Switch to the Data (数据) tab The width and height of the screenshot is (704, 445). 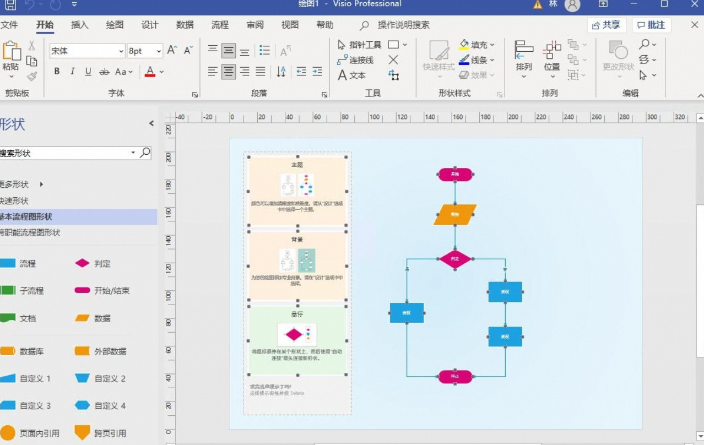click(185, 25)
